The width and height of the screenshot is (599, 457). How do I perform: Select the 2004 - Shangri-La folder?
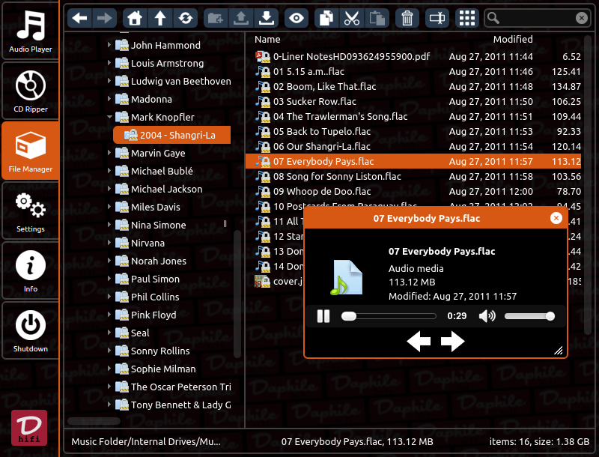[172, 135]
